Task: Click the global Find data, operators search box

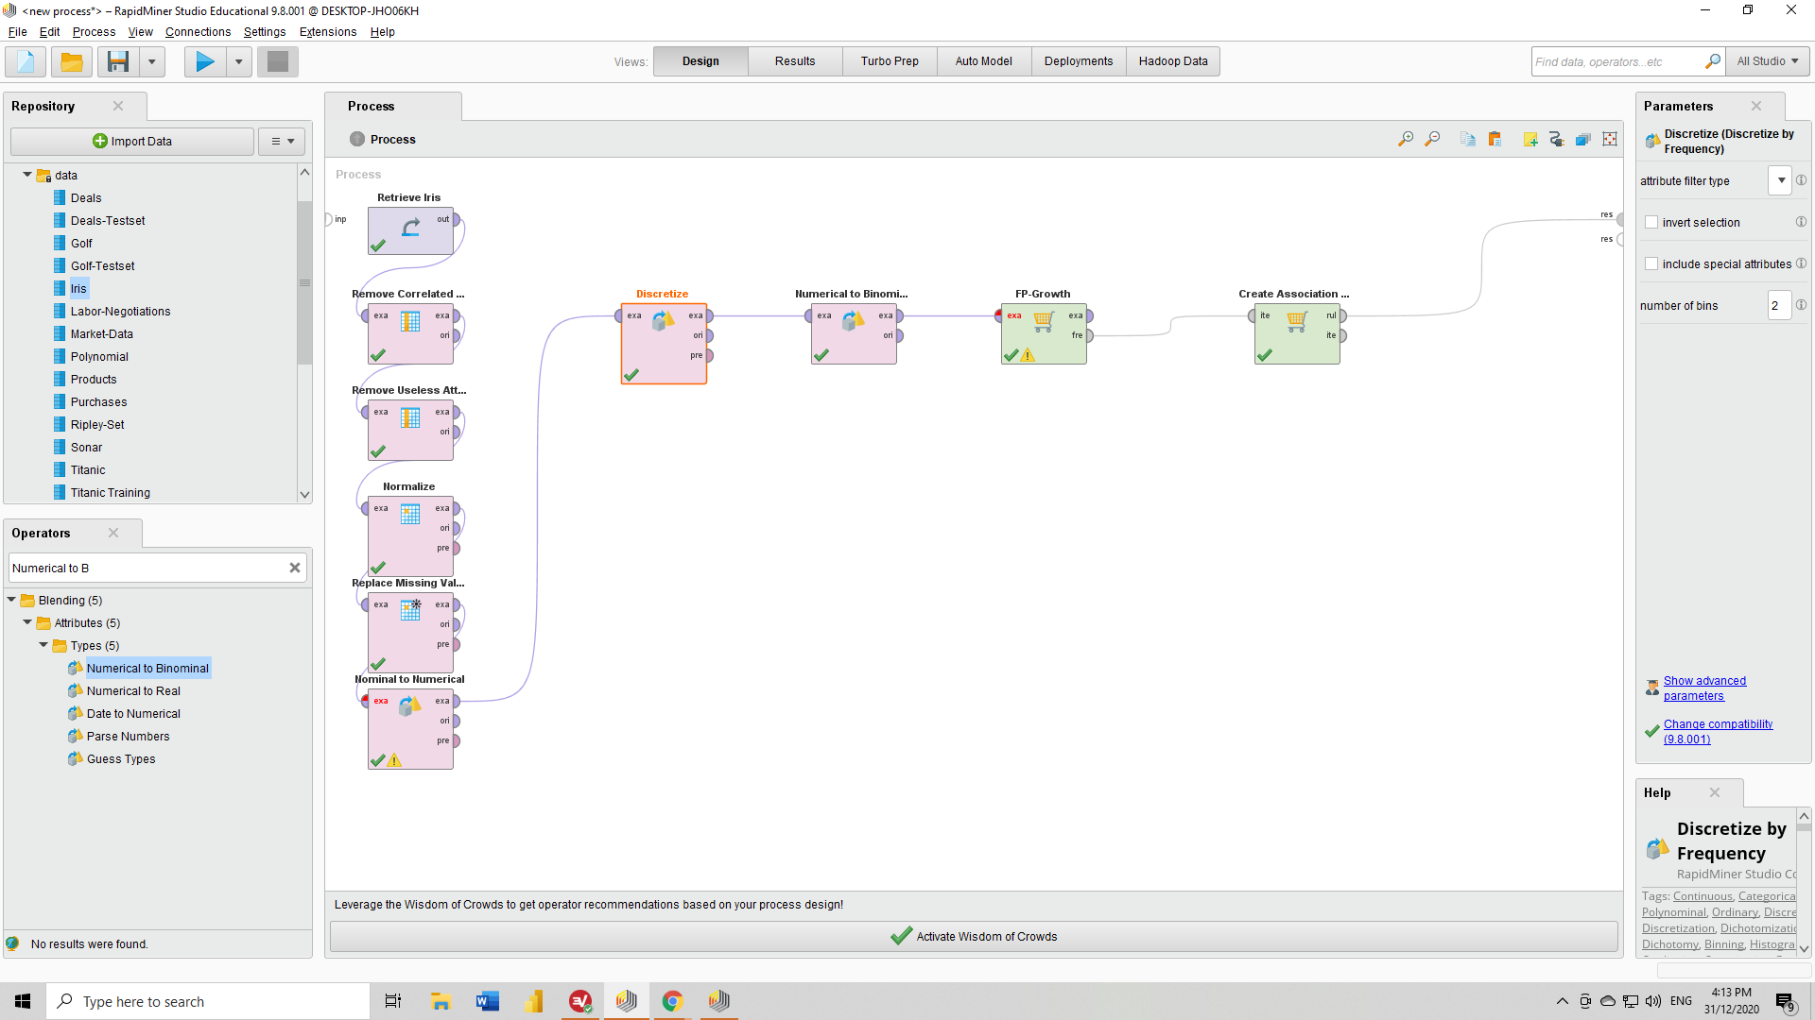Action: pos(1617,61)
